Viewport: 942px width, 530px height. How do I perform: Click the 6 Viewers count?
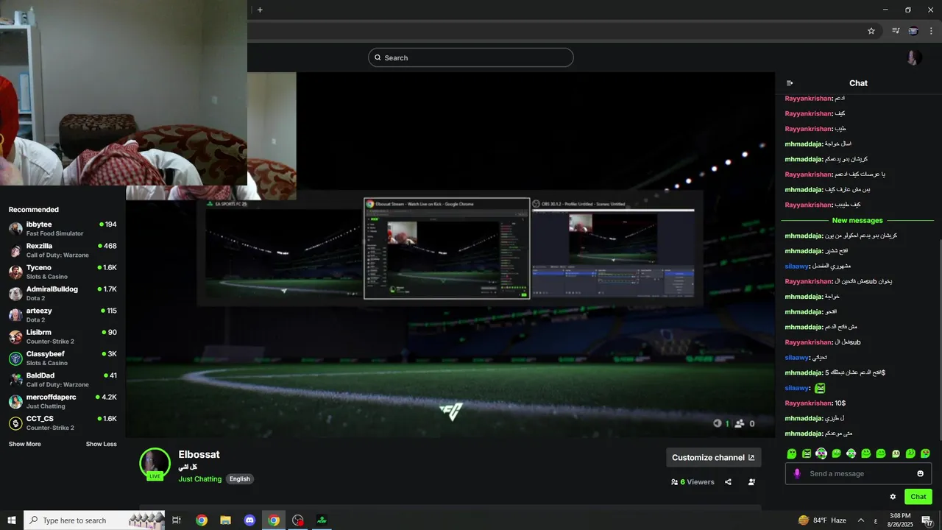(697, 482)
